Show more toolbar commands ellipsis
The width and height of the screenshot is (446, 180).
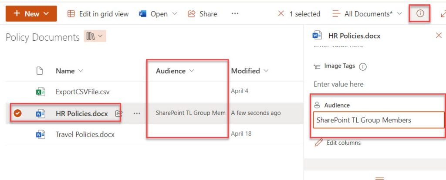pyautogui.click(x=235, y=13)
